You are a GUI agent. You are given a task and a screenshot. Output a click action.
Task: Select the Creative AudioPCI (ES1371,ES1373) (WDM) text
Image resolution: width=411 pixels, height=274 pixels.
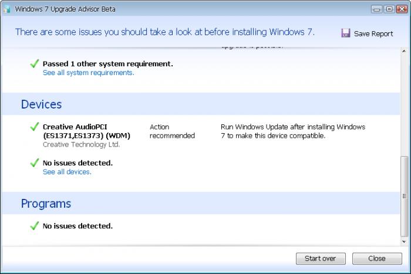(86, 131)
